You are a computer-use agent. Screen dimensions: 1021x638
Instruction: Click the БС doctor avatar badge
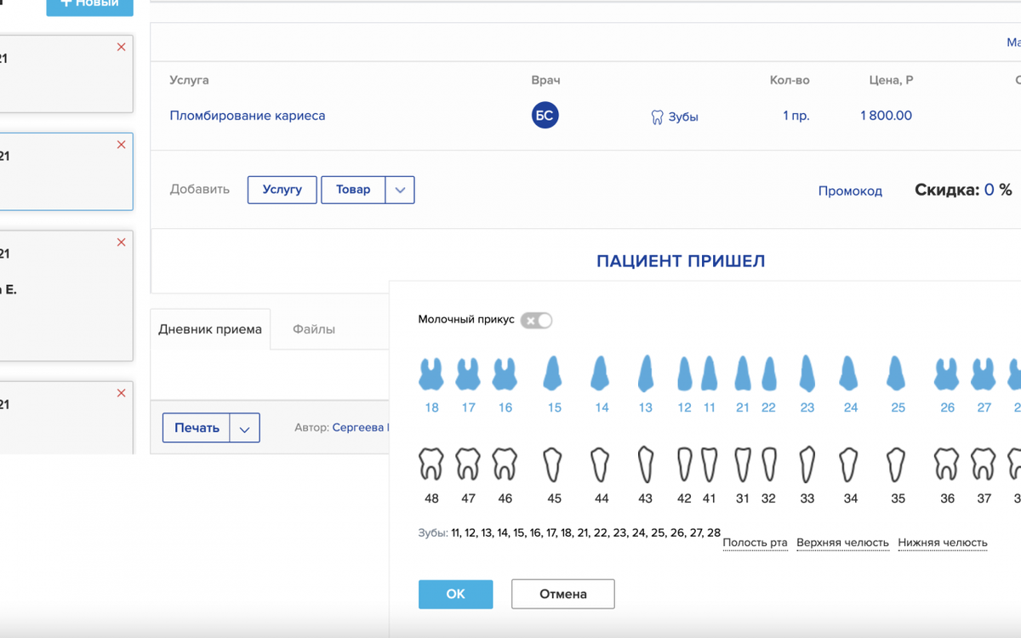coord(545,115)
